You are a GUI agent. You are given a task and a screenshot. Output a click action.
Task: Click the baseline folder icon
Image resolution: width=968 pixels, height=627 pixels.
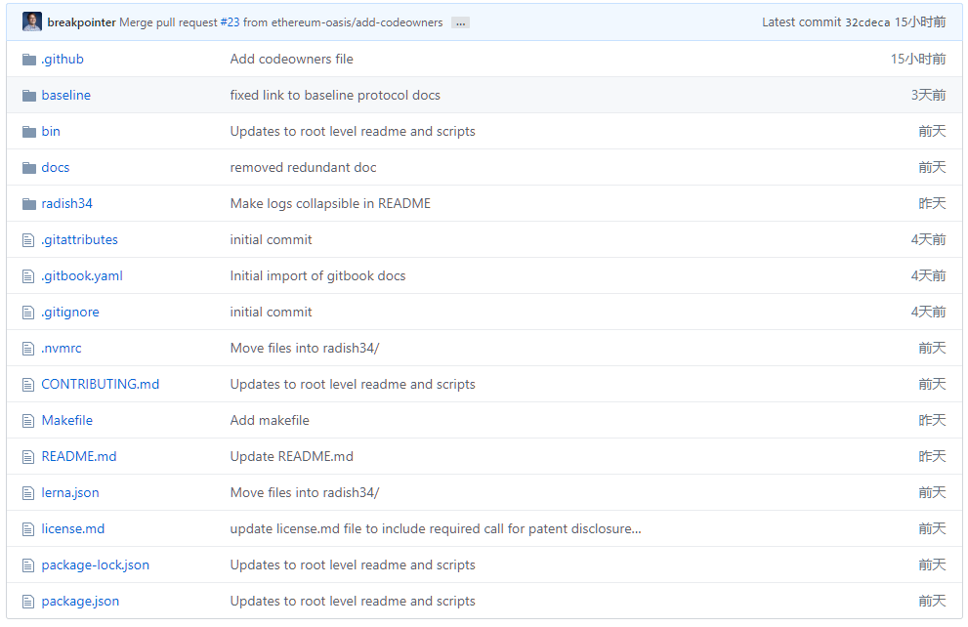click(28, 96)
